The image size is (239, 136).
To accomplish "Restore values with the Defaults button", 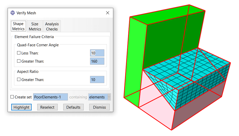I will (x=73, y=107).
